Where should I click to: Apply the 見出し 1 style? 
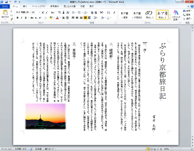coord(150,15)
